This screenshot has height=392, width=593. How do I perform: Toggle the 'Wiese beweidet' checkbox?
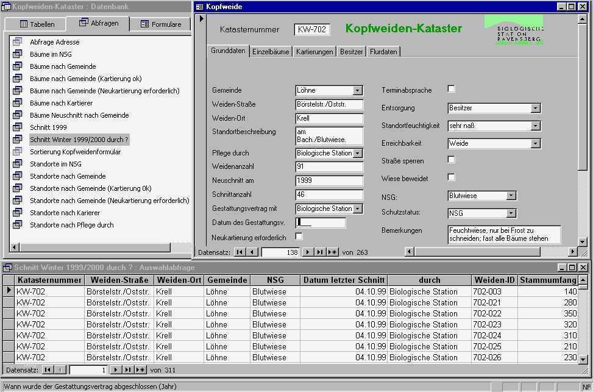pos(451,177)
